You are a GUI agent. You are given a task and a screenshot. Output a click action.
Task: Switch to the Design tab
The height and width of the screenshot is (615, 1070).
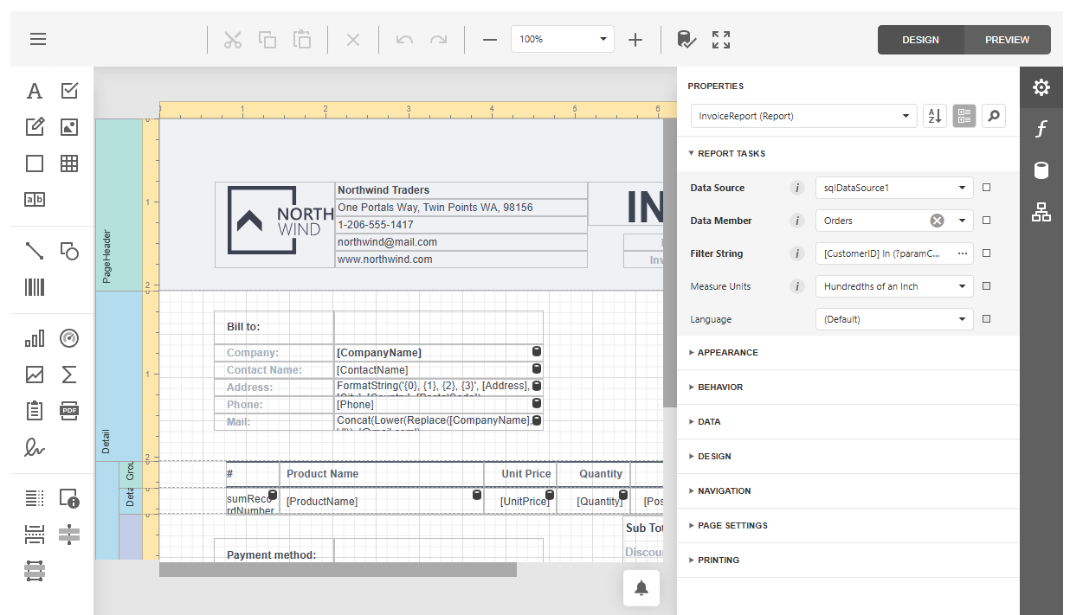(x=920, y=40)
